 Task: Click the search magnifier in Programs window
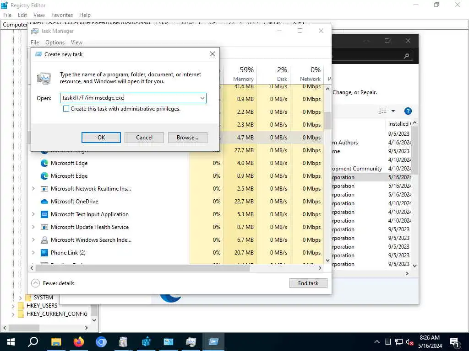click(x=407, y=56)
